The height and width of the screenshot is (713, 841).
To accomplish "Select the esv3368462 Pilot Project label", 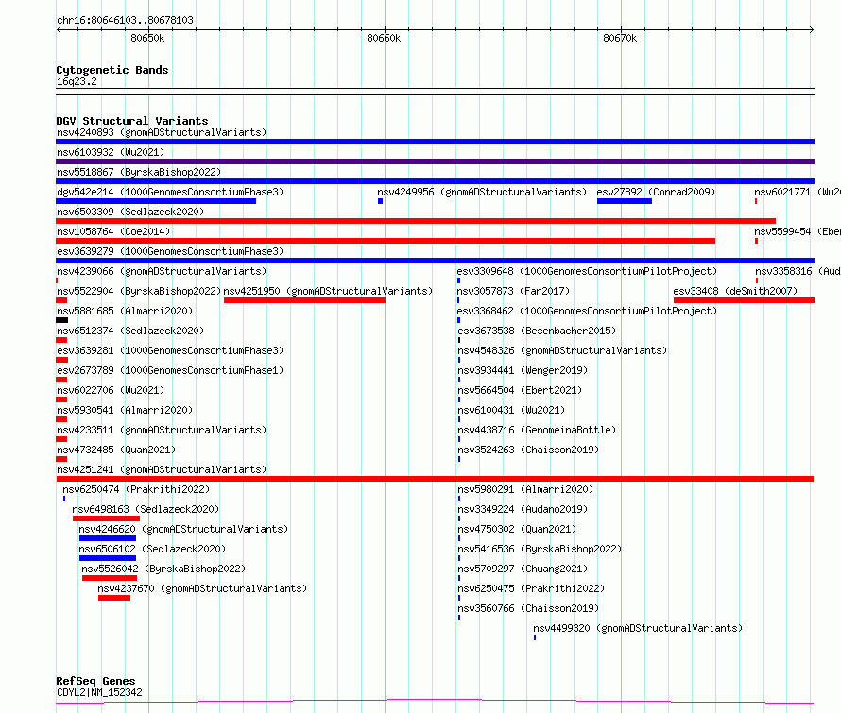I will 587,311.
